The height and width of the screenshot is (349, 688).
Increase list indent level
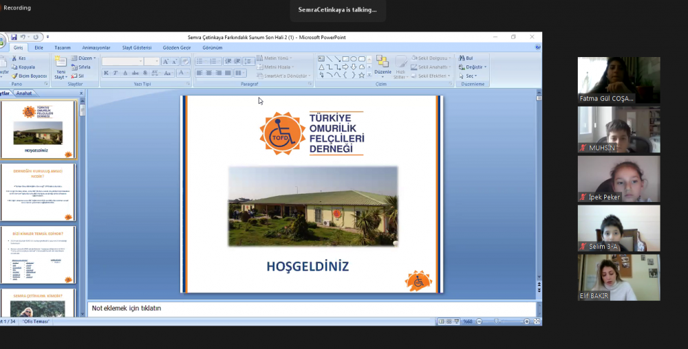[x=237, y=61]
